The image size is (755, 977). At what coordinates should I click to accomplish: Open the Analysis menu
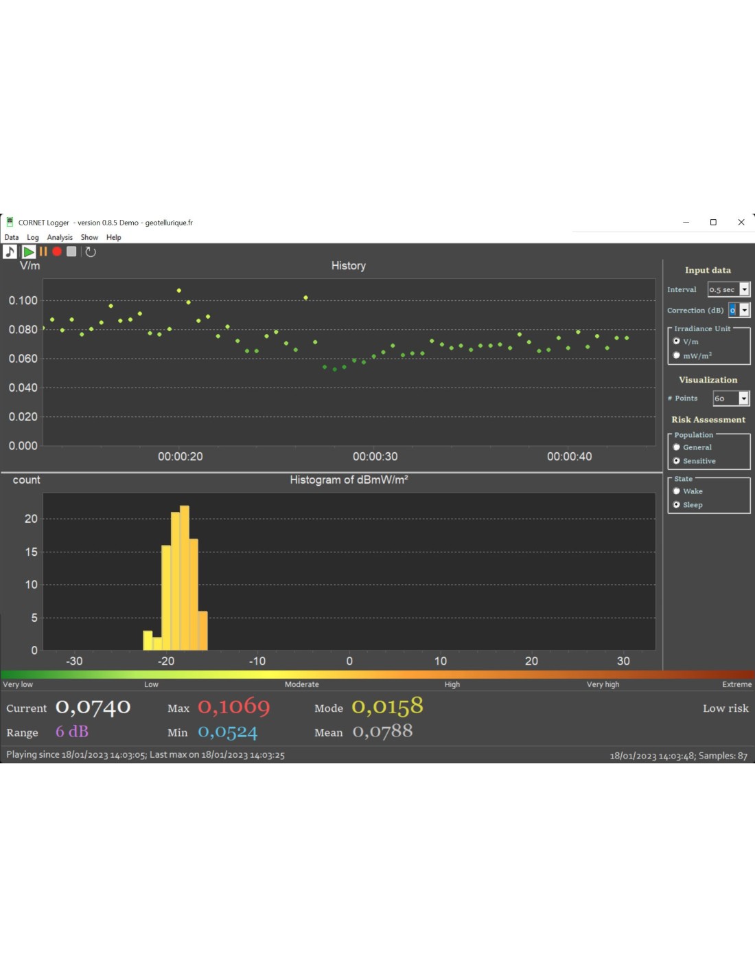(60, 238)
